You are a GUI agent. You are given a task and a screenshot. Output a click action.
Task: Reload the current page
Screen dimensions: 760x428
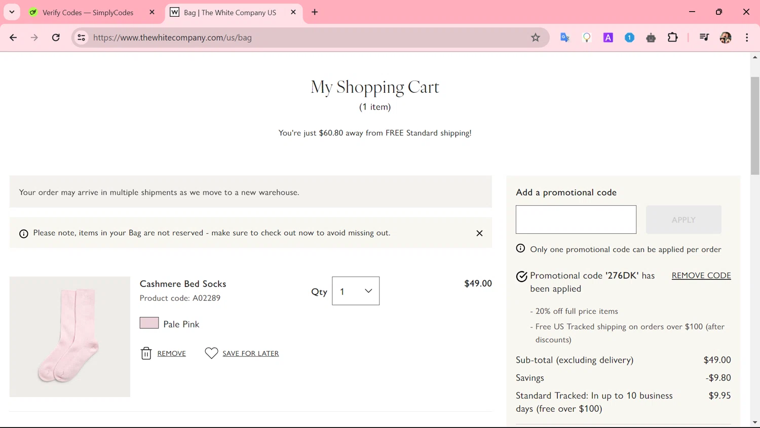[x=56, y=38]
